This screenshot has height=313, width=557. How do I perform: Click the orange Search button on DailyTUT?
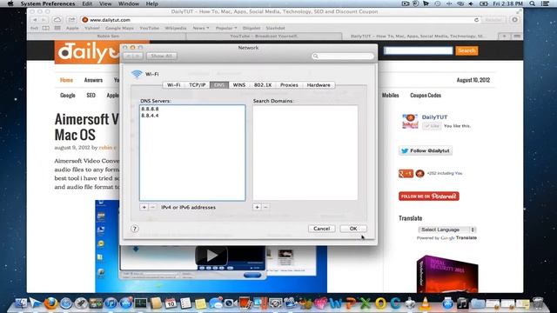coord(466,50)
